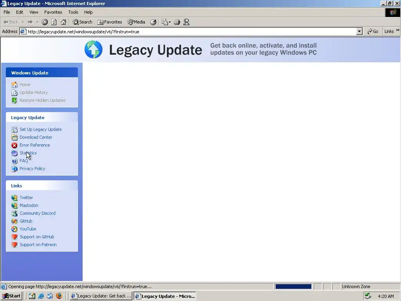The height and width of the screenshot is (301, 401).
Task: Expand the Back history dropdown arrow
Action: (x=23, y=22)
